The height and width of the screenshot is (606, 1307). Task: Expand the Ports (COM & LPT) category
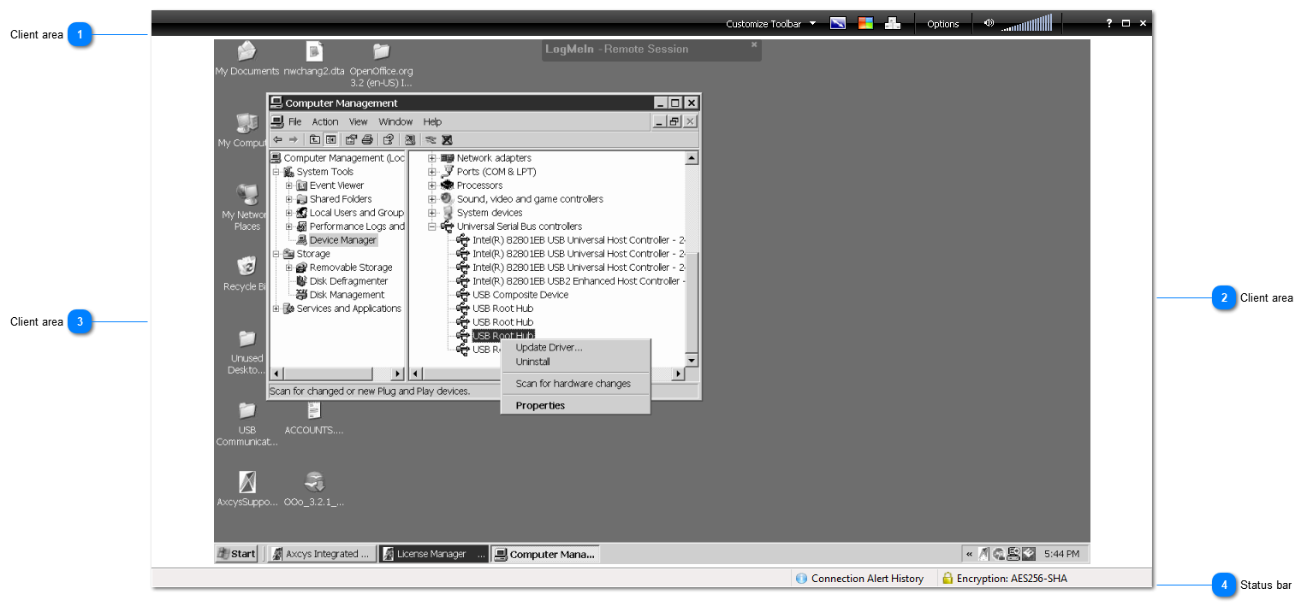[x=432, y=172]
